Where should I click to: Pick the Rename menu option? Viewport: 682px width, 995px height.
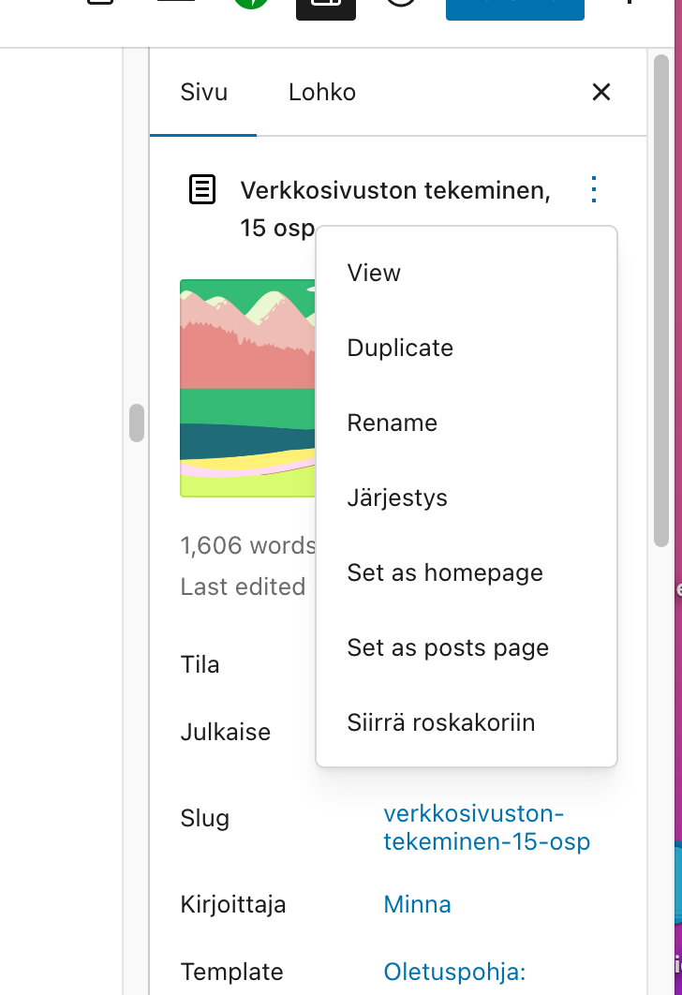click(393, 423)
